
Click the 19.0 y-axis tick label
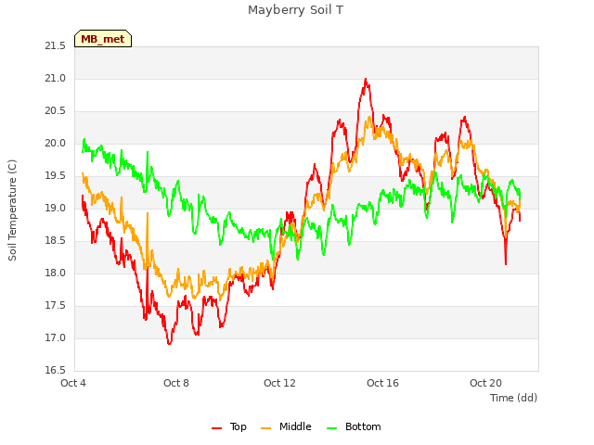pos(55,208)
